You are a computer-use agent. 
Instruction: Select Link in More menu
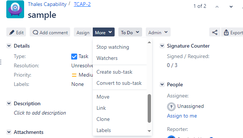coord(119,108)
